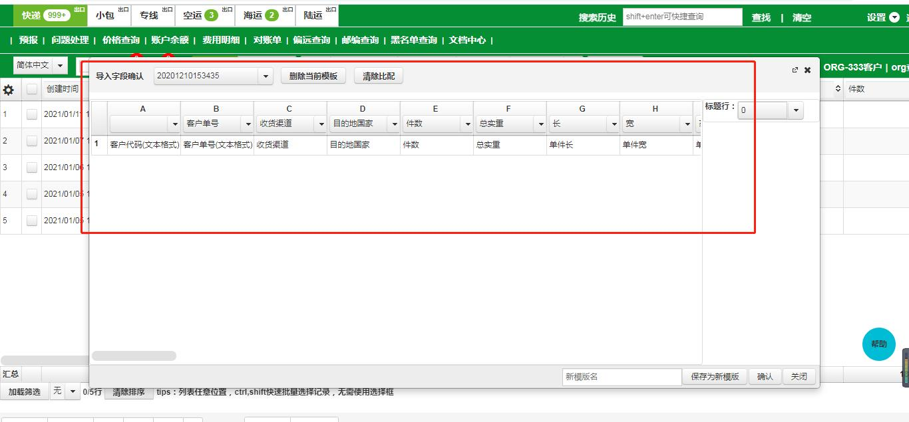
Task: Toggle the select-all header checkbox
Action: (32, 89)
